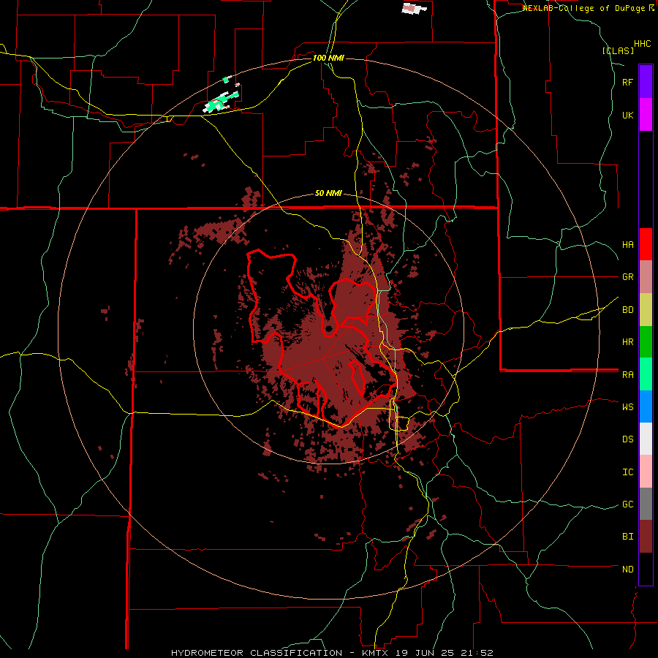658x658 pixels.
Task: Click the HHC product label
Action: [x=642, y=44]
